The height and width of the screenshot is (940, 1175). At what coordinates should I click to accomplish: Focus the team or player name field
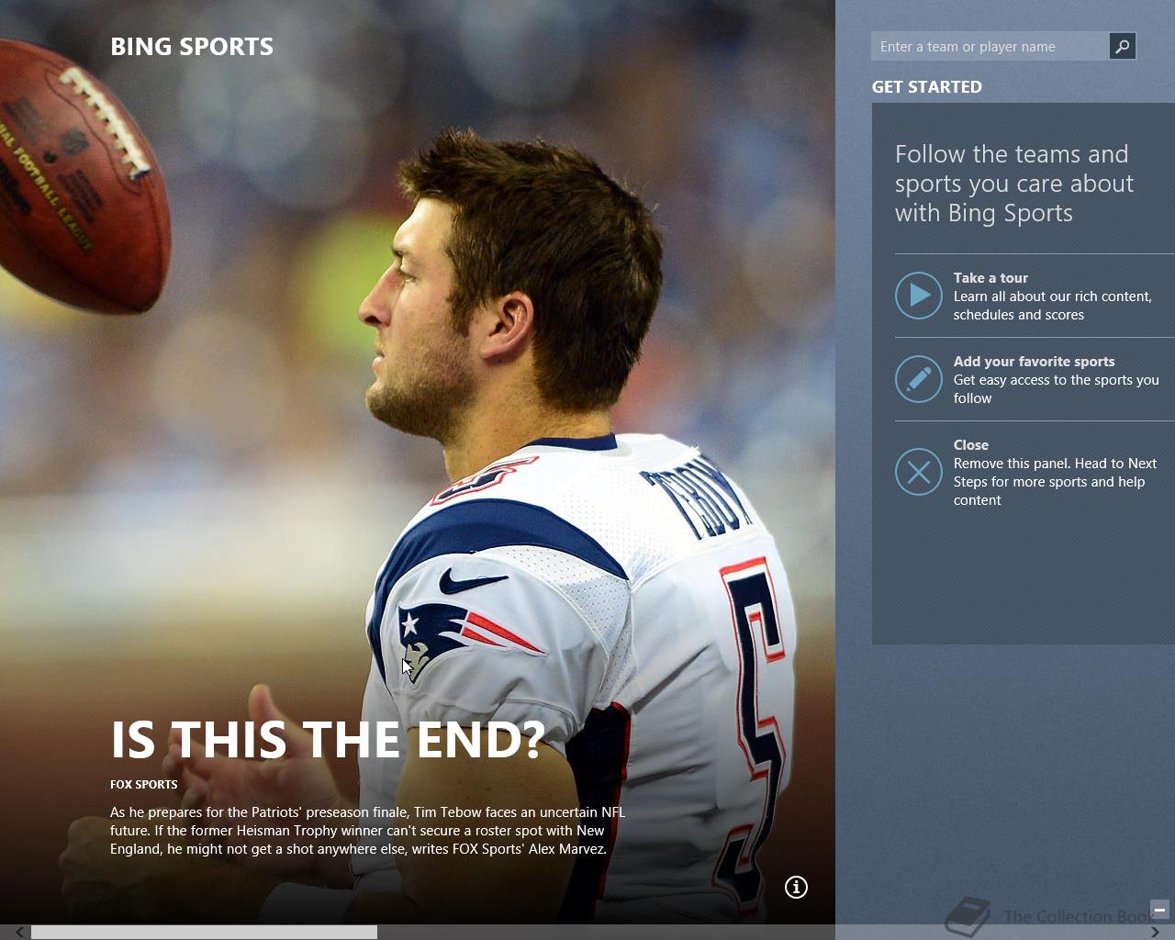[x=990, y=46]
